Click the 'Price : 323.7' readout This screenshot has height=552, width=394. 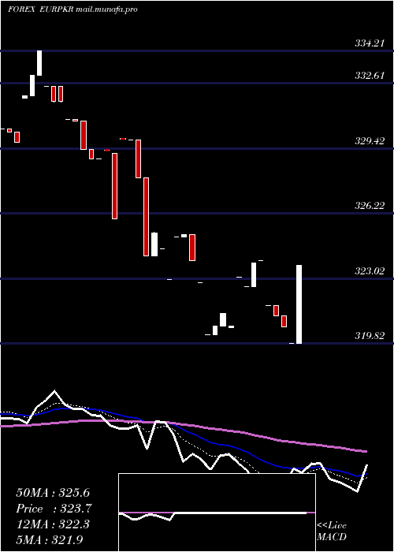click(x=54, y=509)
